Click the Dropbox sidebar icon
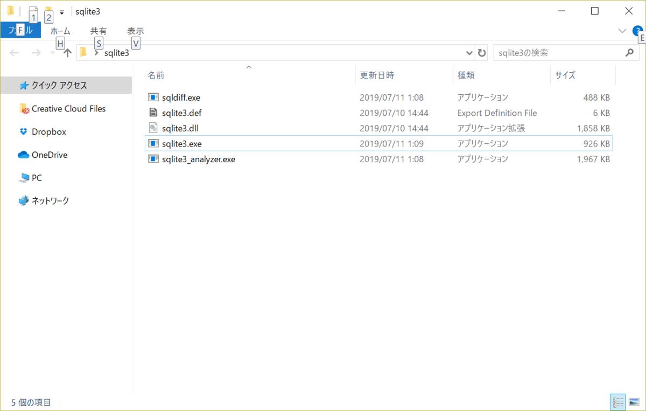 coord(23,131)
